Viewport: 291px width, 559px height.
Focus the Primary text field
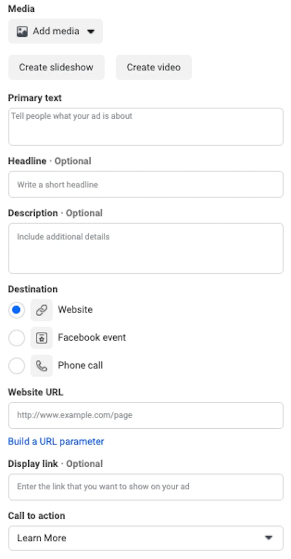pos(146,127)
